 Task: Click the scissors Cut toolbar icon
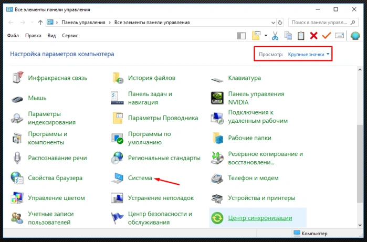(x=275, y=36)
